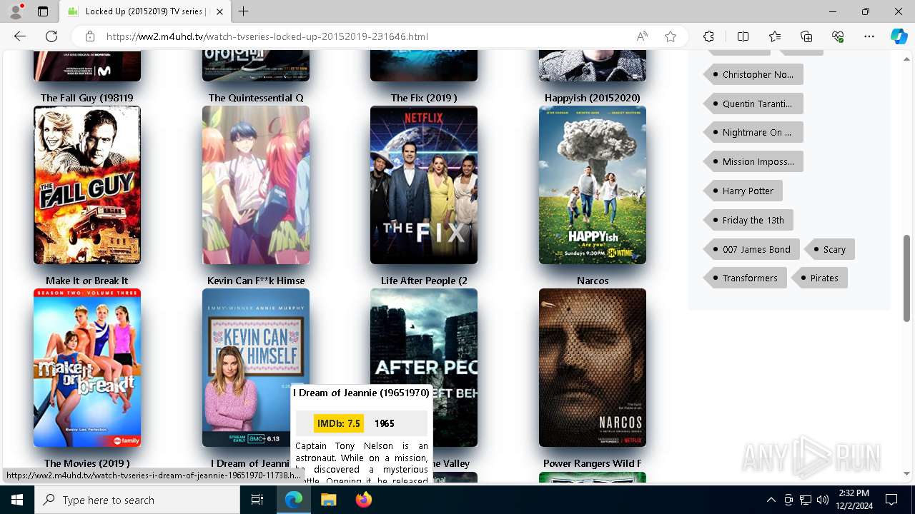Open the notification center
The image size is (915, 514).
pyautogui.click(x=891, y=500)
